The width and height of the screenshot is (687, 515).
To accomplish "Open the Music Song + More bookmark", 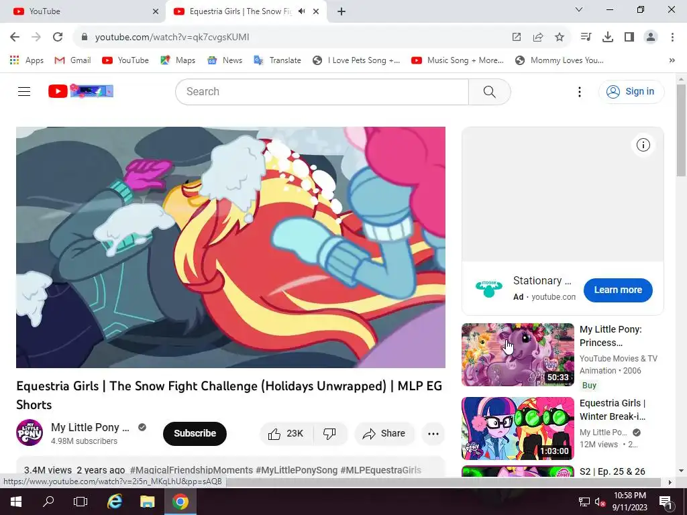I will pos(458,60).
